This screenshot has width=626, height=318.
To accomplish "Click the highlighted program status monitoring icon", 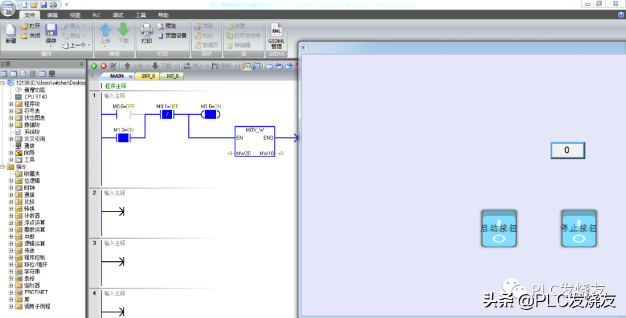I will coord(247,66).
